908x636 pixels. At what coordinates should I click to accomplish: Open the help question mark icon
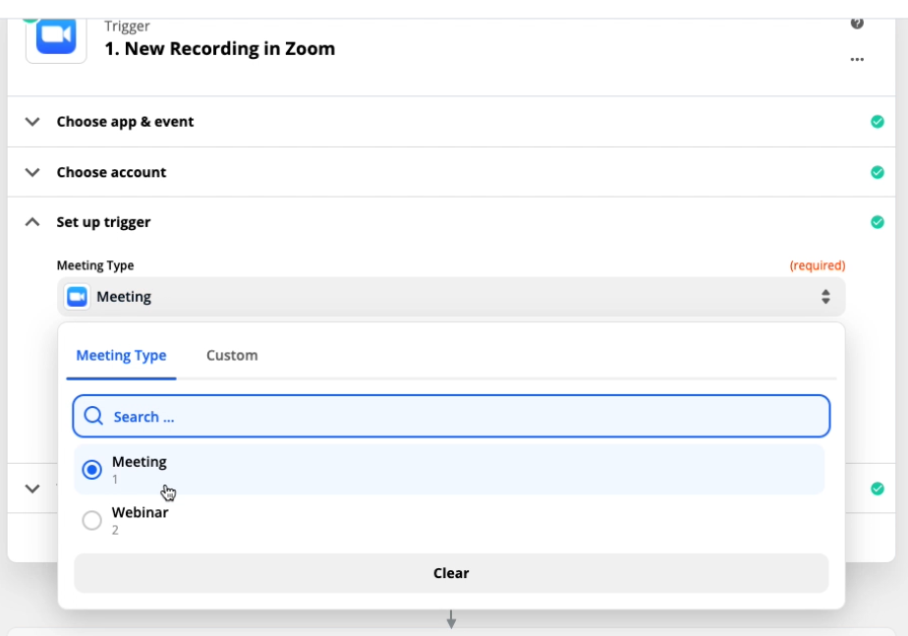[x=857, y=24]
